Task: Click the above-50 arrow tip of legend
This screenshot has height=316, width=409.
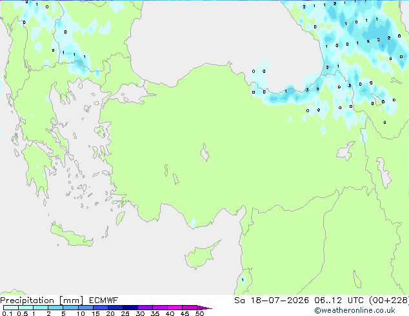Action: tap(204, 308)
